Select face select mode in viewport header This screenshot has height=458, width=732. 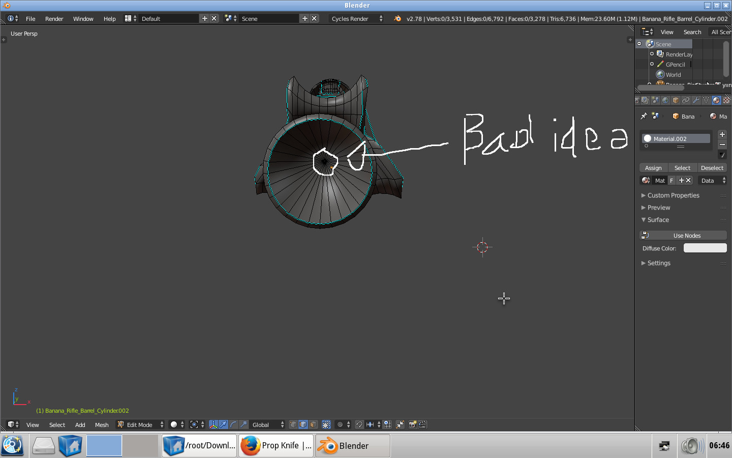[x=314, y=424]
